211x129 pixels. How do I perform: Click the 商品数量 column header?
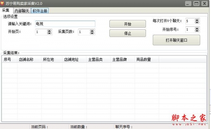tap(147, 59)
